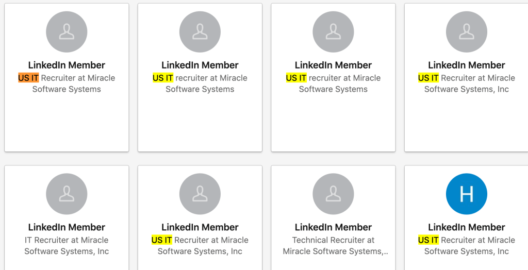Click "LinkedIn Member" name in the bottom row's second card
Screen dimensions: 528x270
click(200, 227)
